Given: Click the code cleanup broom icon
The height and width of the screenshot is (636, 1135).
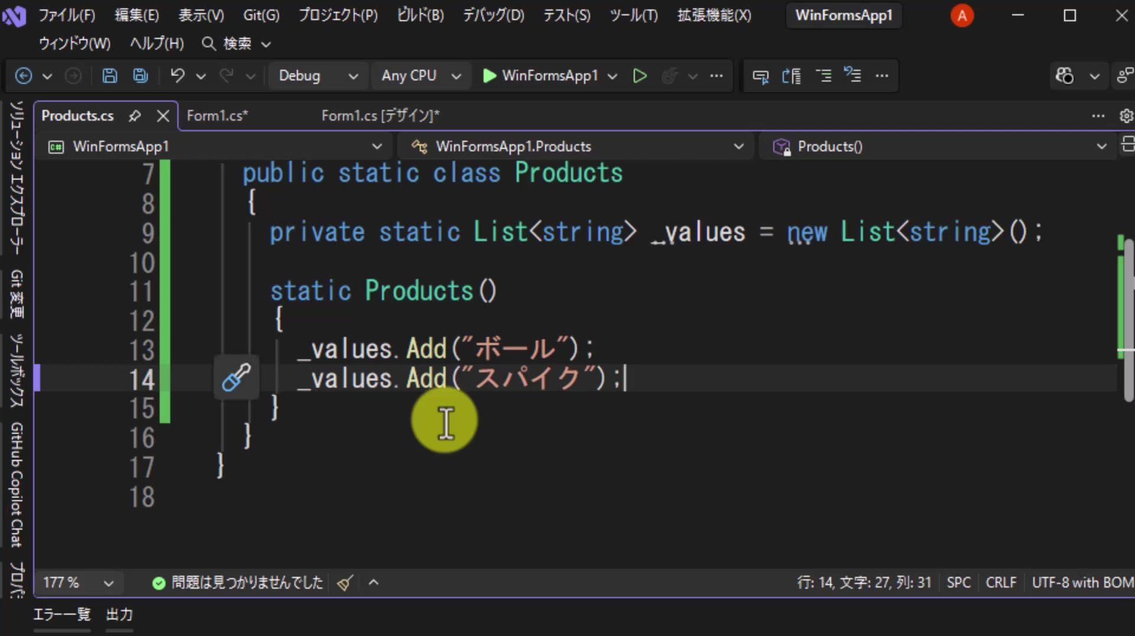Looking at the screenshot, I should (345, 583).
